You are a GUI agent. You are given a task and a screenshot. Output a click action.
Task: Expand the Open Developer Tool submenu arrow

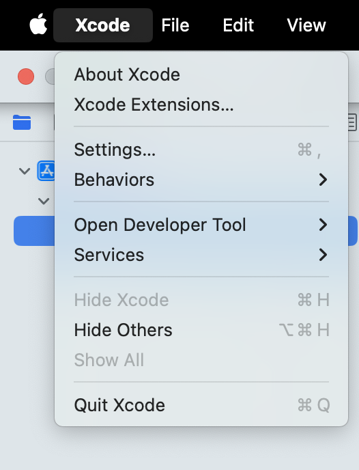[x=323, y=225]
